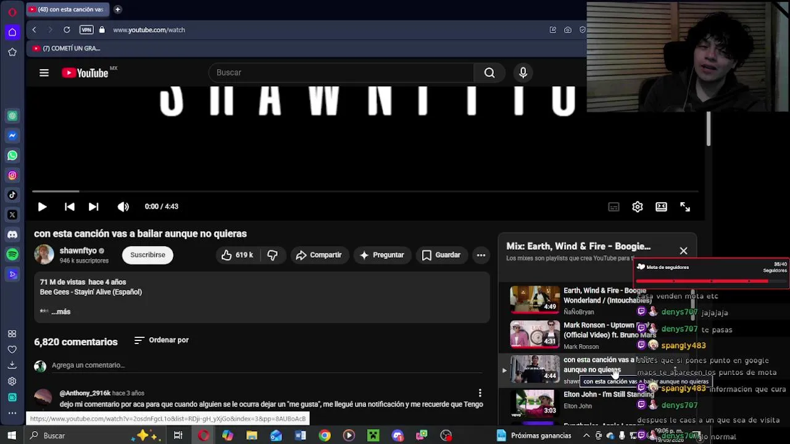
Task: Open options menu on Anthony_2916k comment
Action: [480, 393]
